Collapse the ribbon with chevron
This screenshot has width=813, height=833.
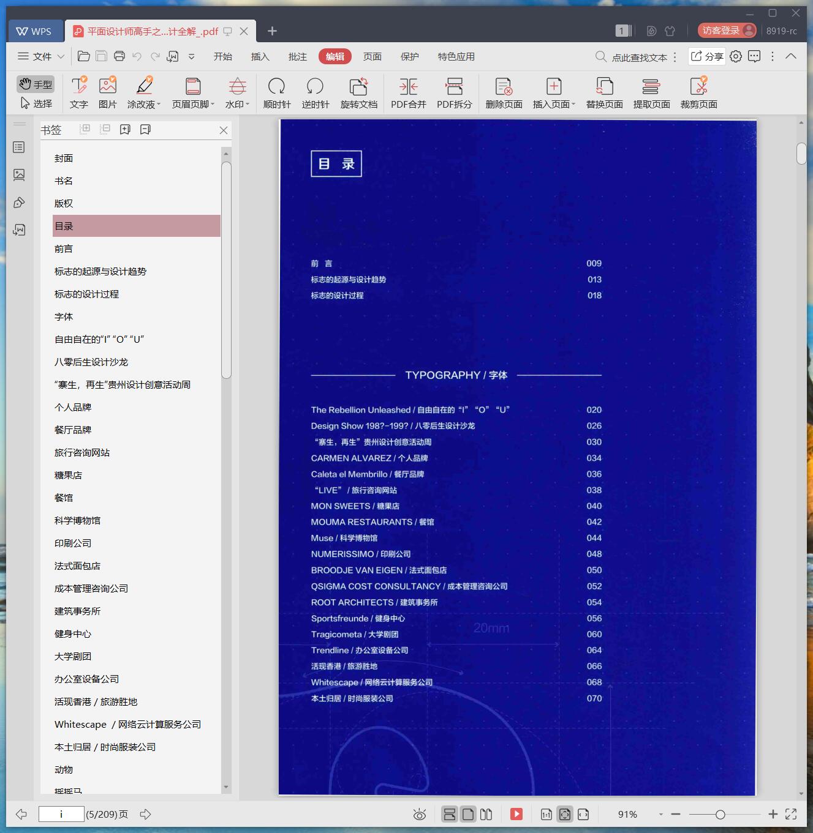[x=791, y=56]
